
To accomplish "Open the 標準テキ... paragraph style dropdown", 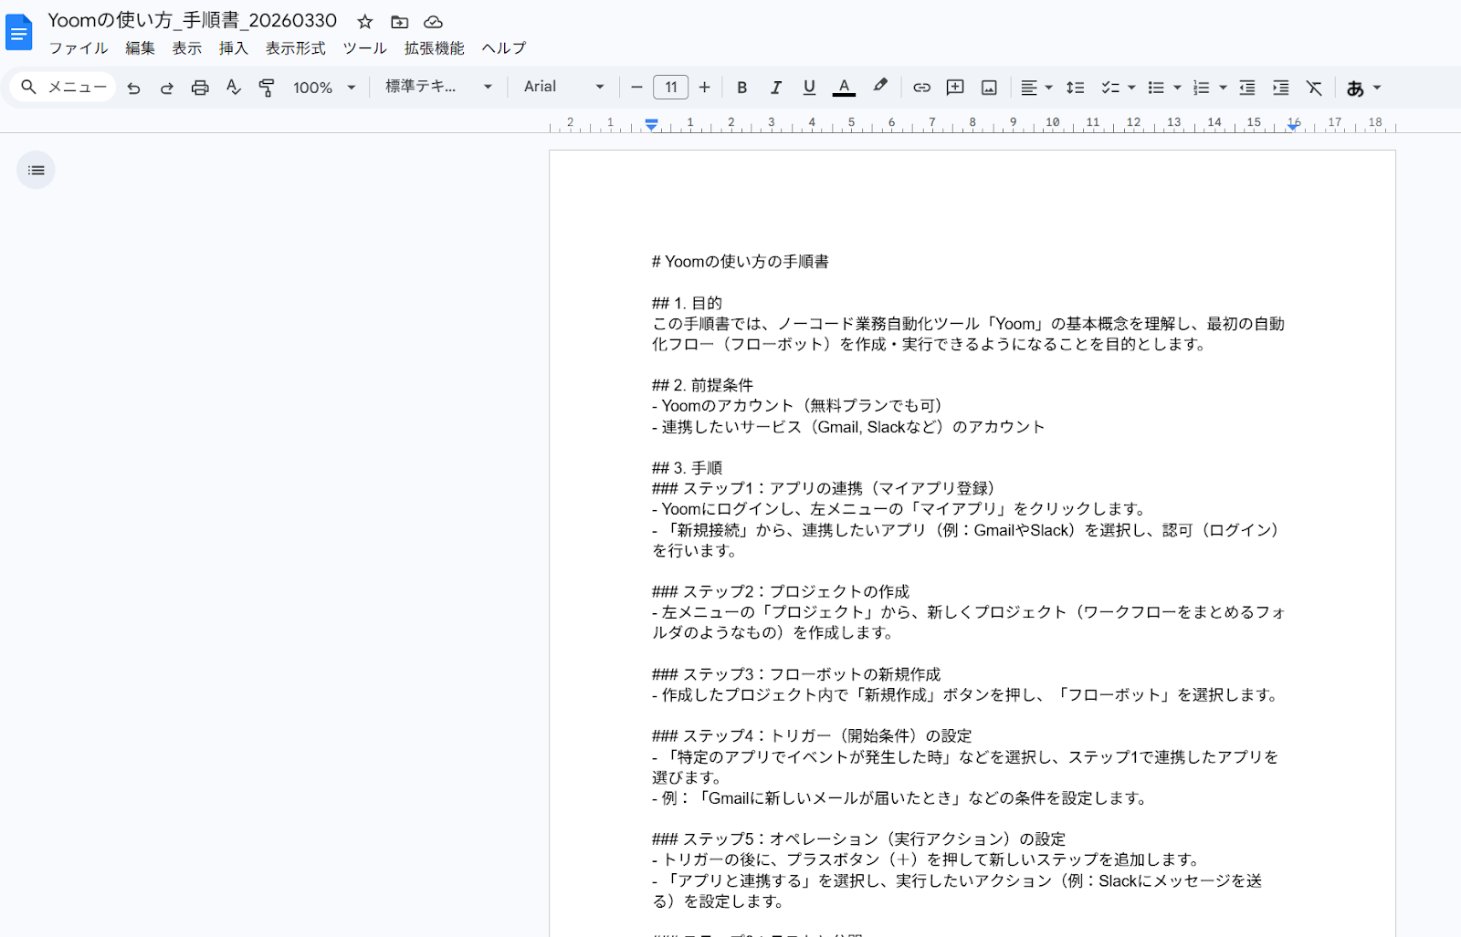I will point(439,87).
